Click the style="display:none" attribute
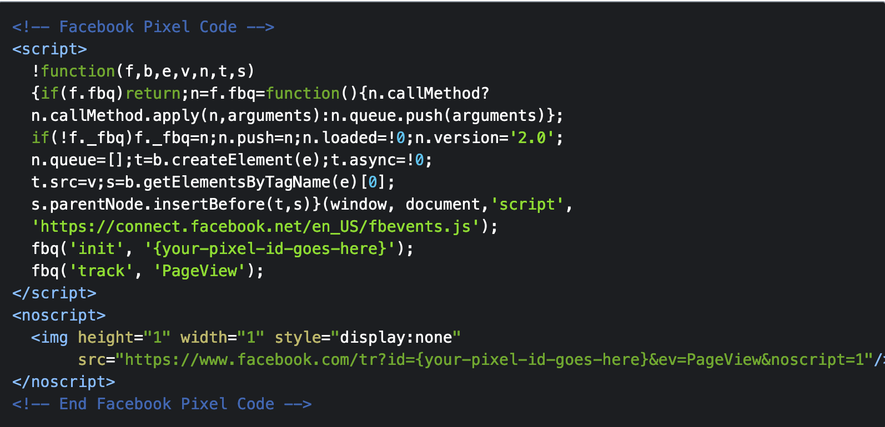The width and height of the screenshot is (885, 427). (x=368, y=337)
